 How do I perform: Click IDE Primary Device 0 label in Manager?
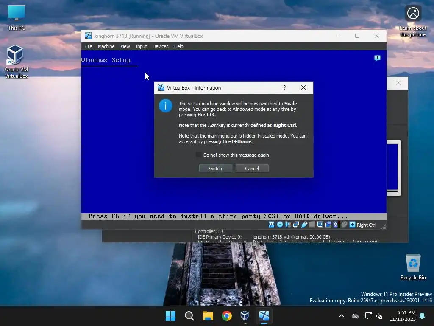[220, 237]
